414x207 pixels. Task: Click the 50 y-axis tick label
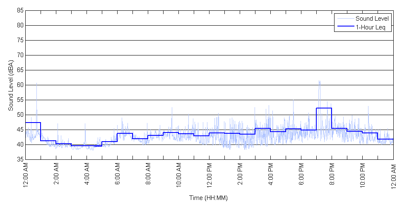pos(19,115)
